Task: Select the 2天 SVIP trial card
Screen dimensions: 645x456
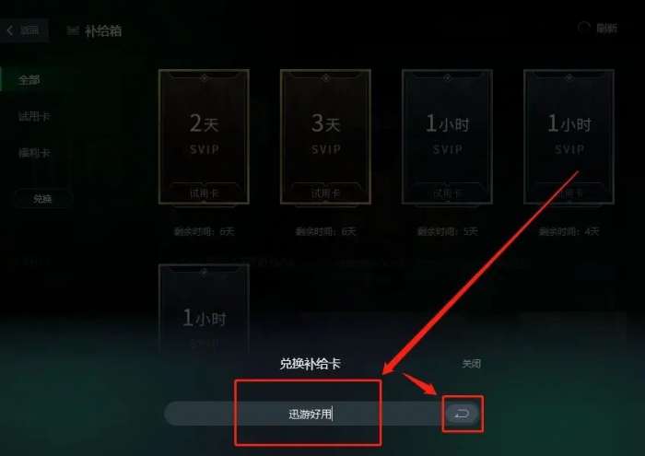Action: [204, 137]
